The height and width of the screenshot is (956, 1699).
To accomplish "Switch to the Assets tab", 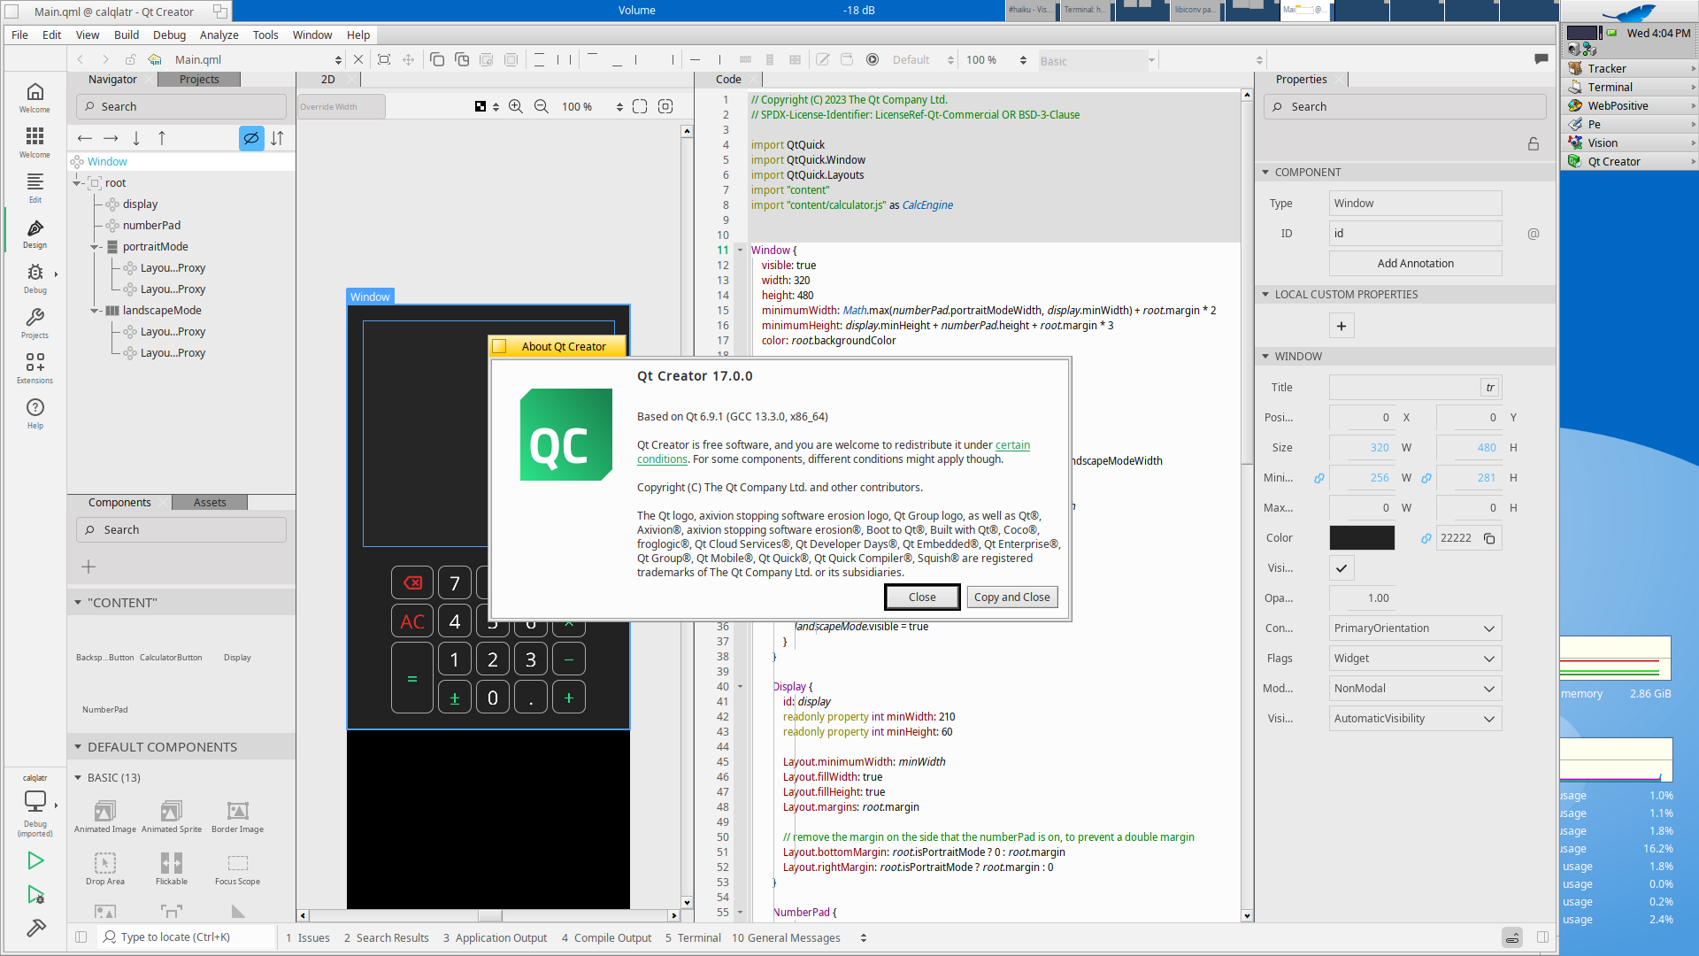I will coord(210,502).
